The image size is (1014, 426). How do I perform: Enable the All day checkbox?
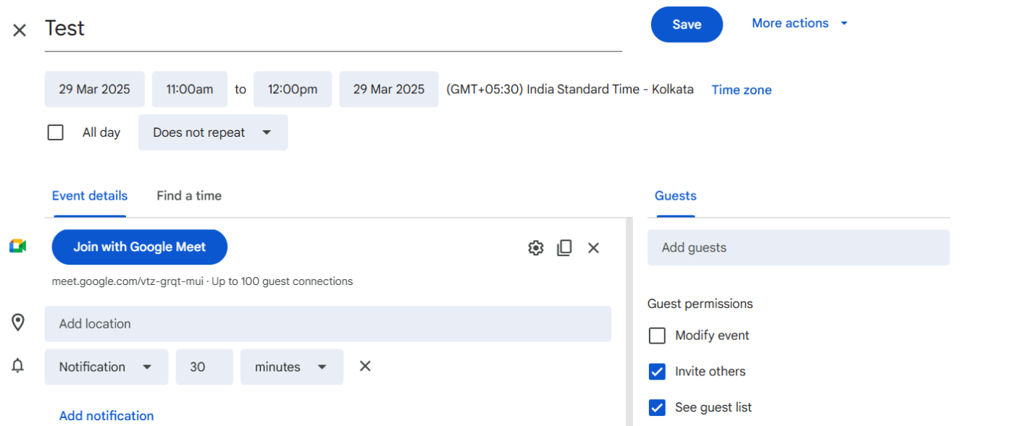tap(55, 132)
